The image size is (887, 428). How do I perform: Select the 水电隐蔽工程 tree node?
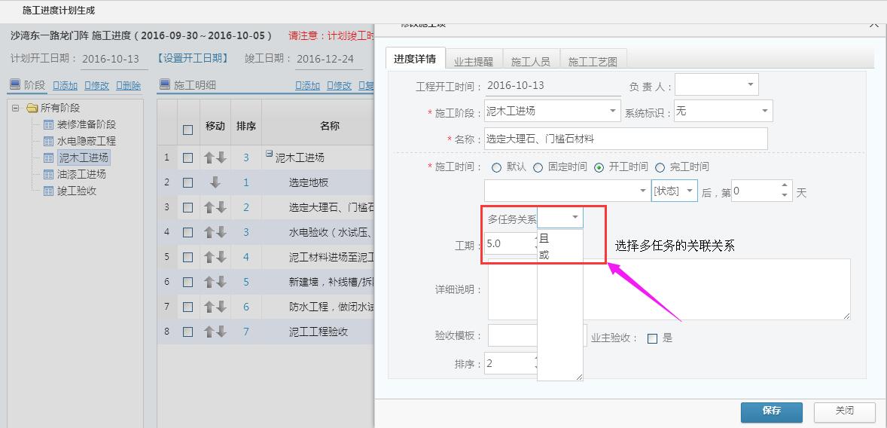point(87,141)
